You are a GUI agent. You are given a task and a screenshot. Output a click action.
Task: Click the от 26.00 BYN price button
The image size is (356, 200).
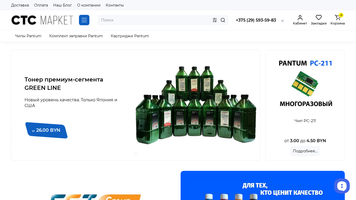coord(46,130)
